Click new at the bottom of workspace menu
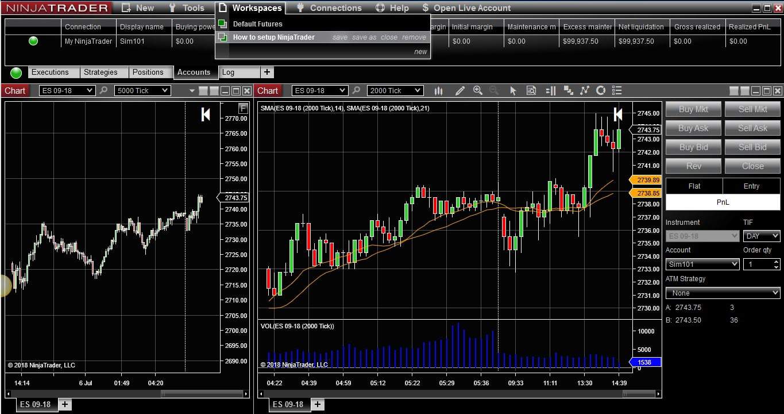Image resolution: width=784 pixels, height=414 pixels. tap(420, 52)
